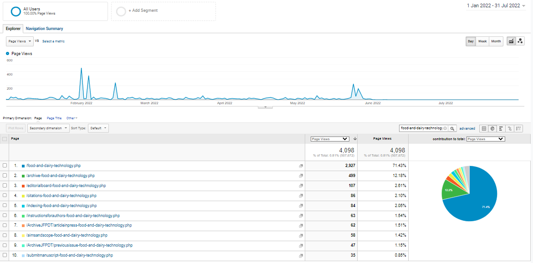Select the performance bar view icon
533x263 pixels.
point(501,129)
